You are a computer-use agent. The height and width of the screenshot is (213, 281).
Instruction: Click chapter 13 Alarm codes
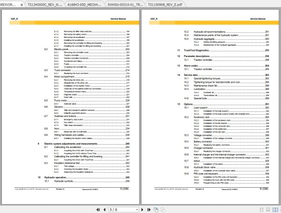(x=223, y=66)
